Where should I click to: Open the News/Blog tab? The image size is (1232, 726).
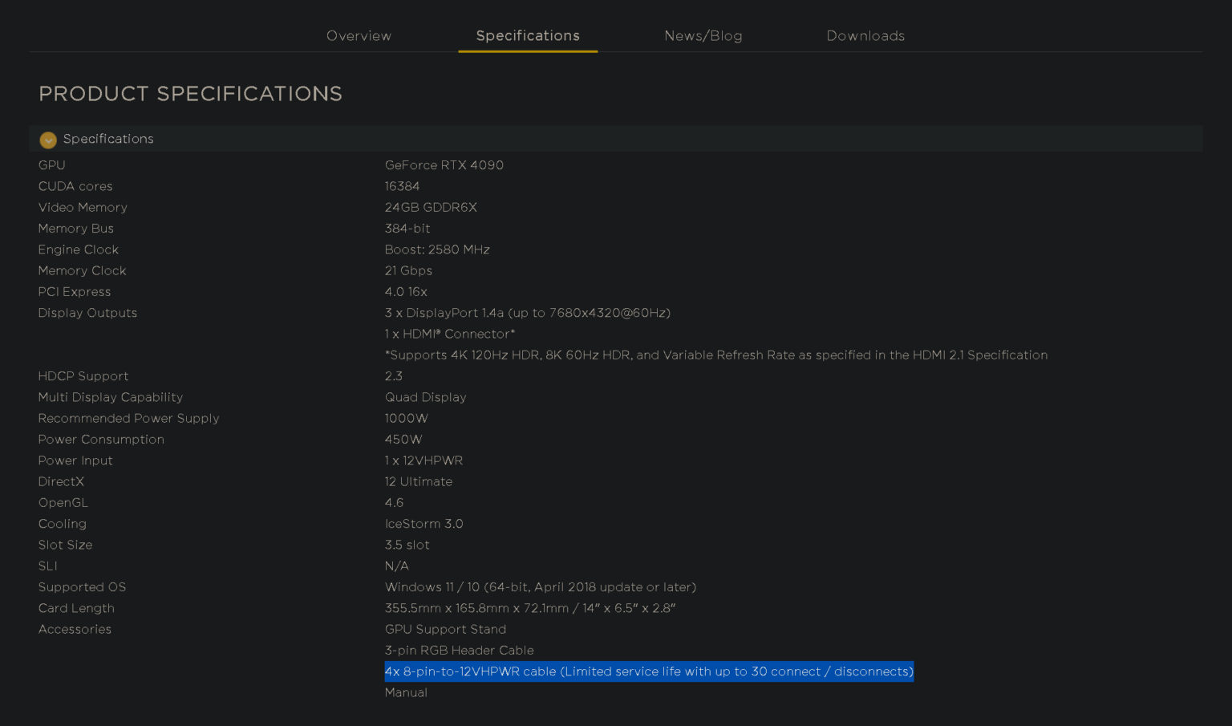click(703, 36)
